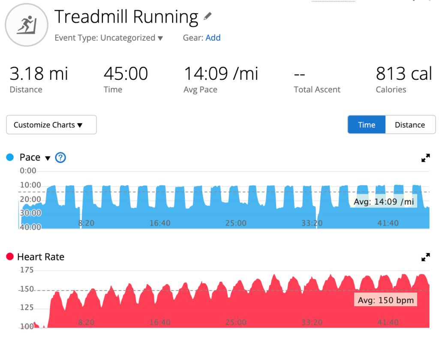This screenshot has width=439, height=341.
Task: Click the Pace chart help question icon
Action: point(60,157)
